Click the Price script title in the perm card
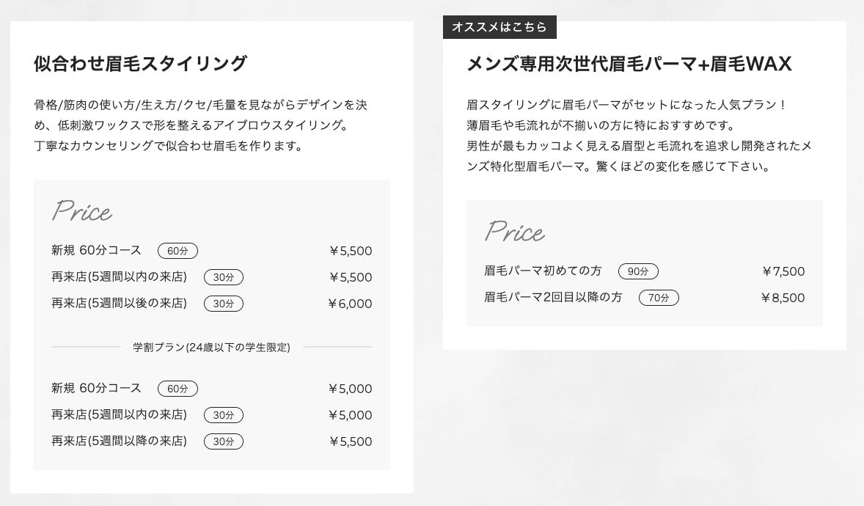 pos(514,232)
